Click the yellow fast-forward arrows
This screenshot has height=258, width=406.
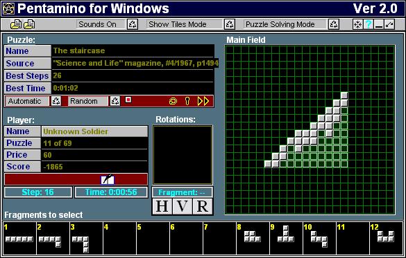pyautogui.click(x=203, y=101)
